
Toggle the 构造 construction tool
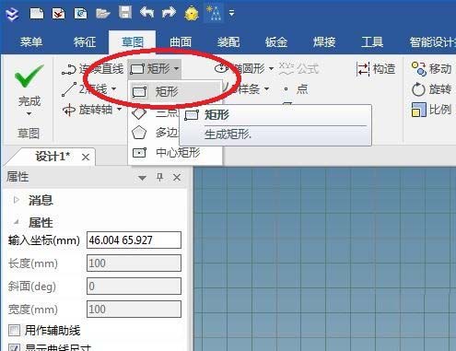(375, 69)
